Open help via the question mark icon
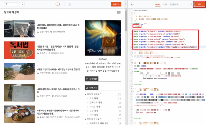Viewport: 206px width, 125px height. (191, 4)
